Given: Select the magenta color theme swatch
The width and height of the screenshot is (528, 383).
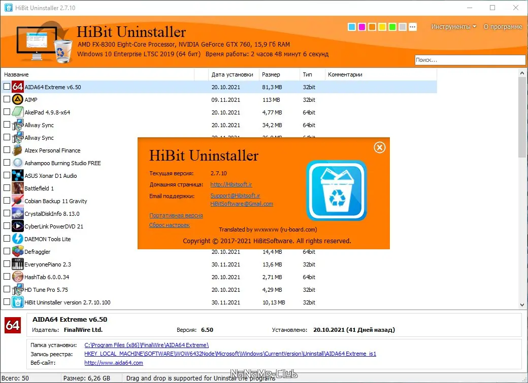Looking at the screenshot, I should 362,27.
